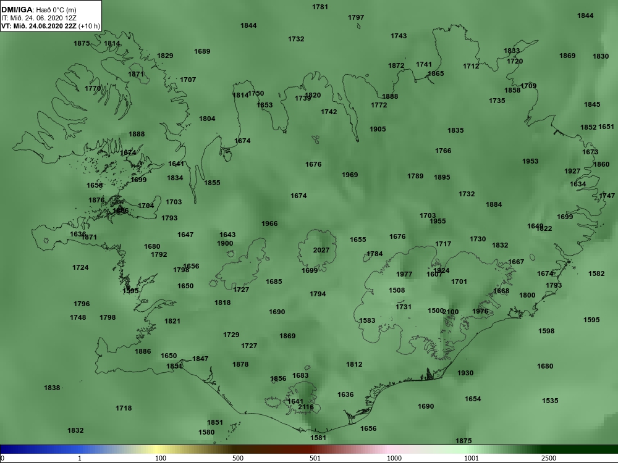This screenshot has width=618, height=463.
Task: Click the legend label '1001'
Action: pyautogui.click(x=471, y=458)
